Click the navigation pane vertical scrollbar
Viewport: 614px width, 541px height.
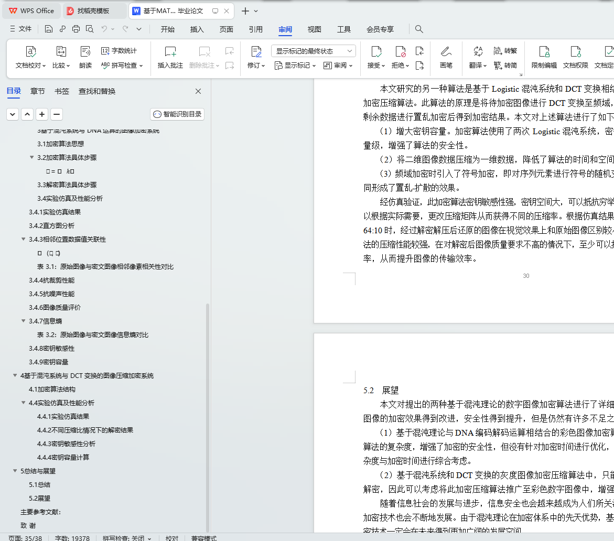[x=208, y=417]
